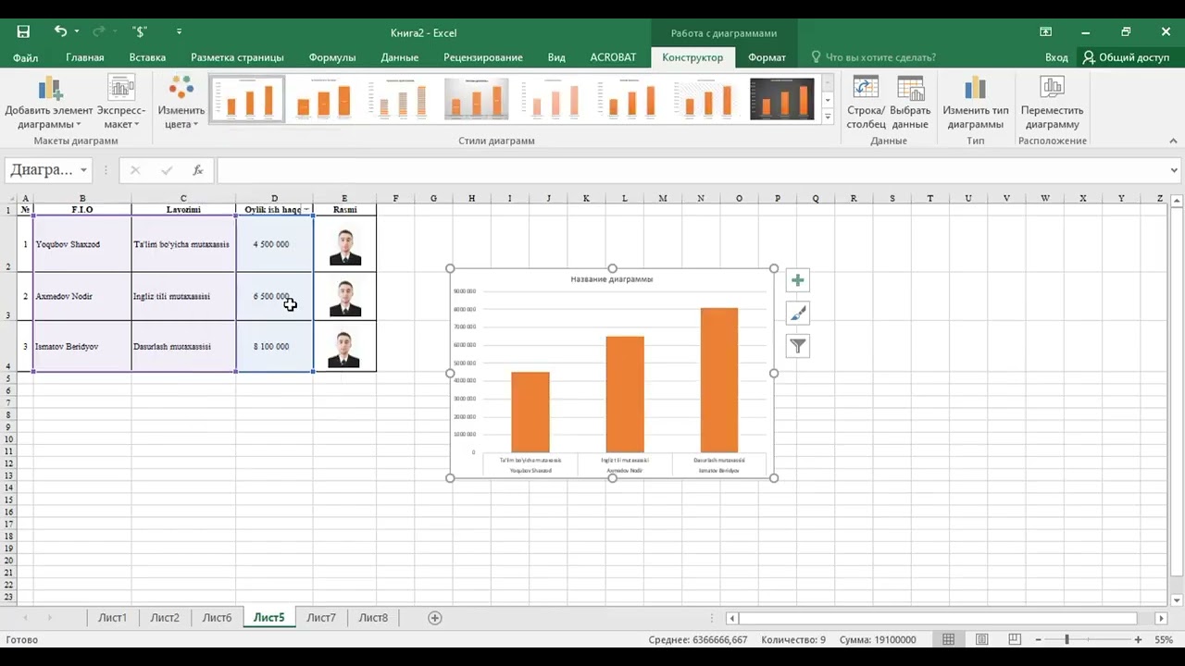Open Изменить цвета color palette
1185x666 pixels.
(x=181, y=103)
